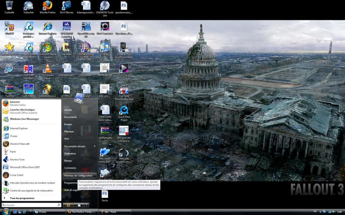Open the Socio document on the desktop
This screenshot has height=215, width=345.
(x=105, y=196)
